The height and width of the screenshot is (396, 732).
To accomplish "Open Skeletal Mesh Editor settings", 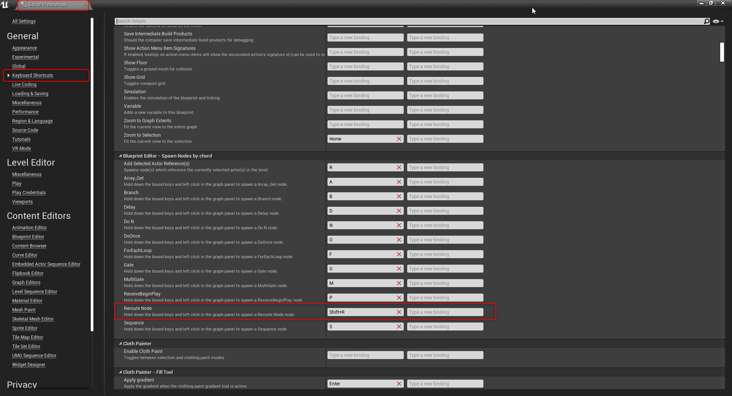I will click(x=33, y=319).
